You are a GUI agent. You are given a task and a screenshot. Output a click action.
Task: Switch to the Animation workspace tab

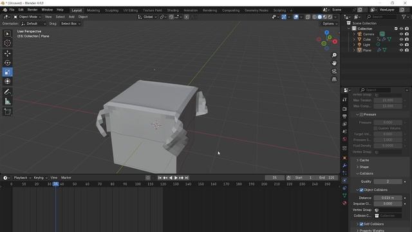(191, 10)
